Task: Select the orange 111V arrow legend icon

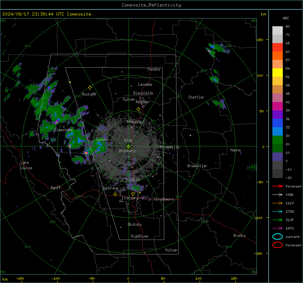Action: tap(277, 203)
